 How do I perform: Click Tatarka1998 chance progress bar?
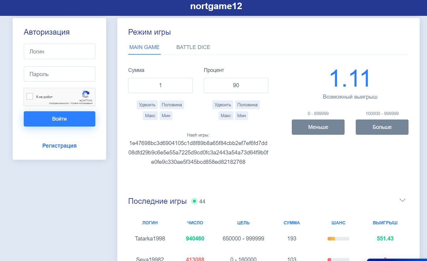click(338, 239)
